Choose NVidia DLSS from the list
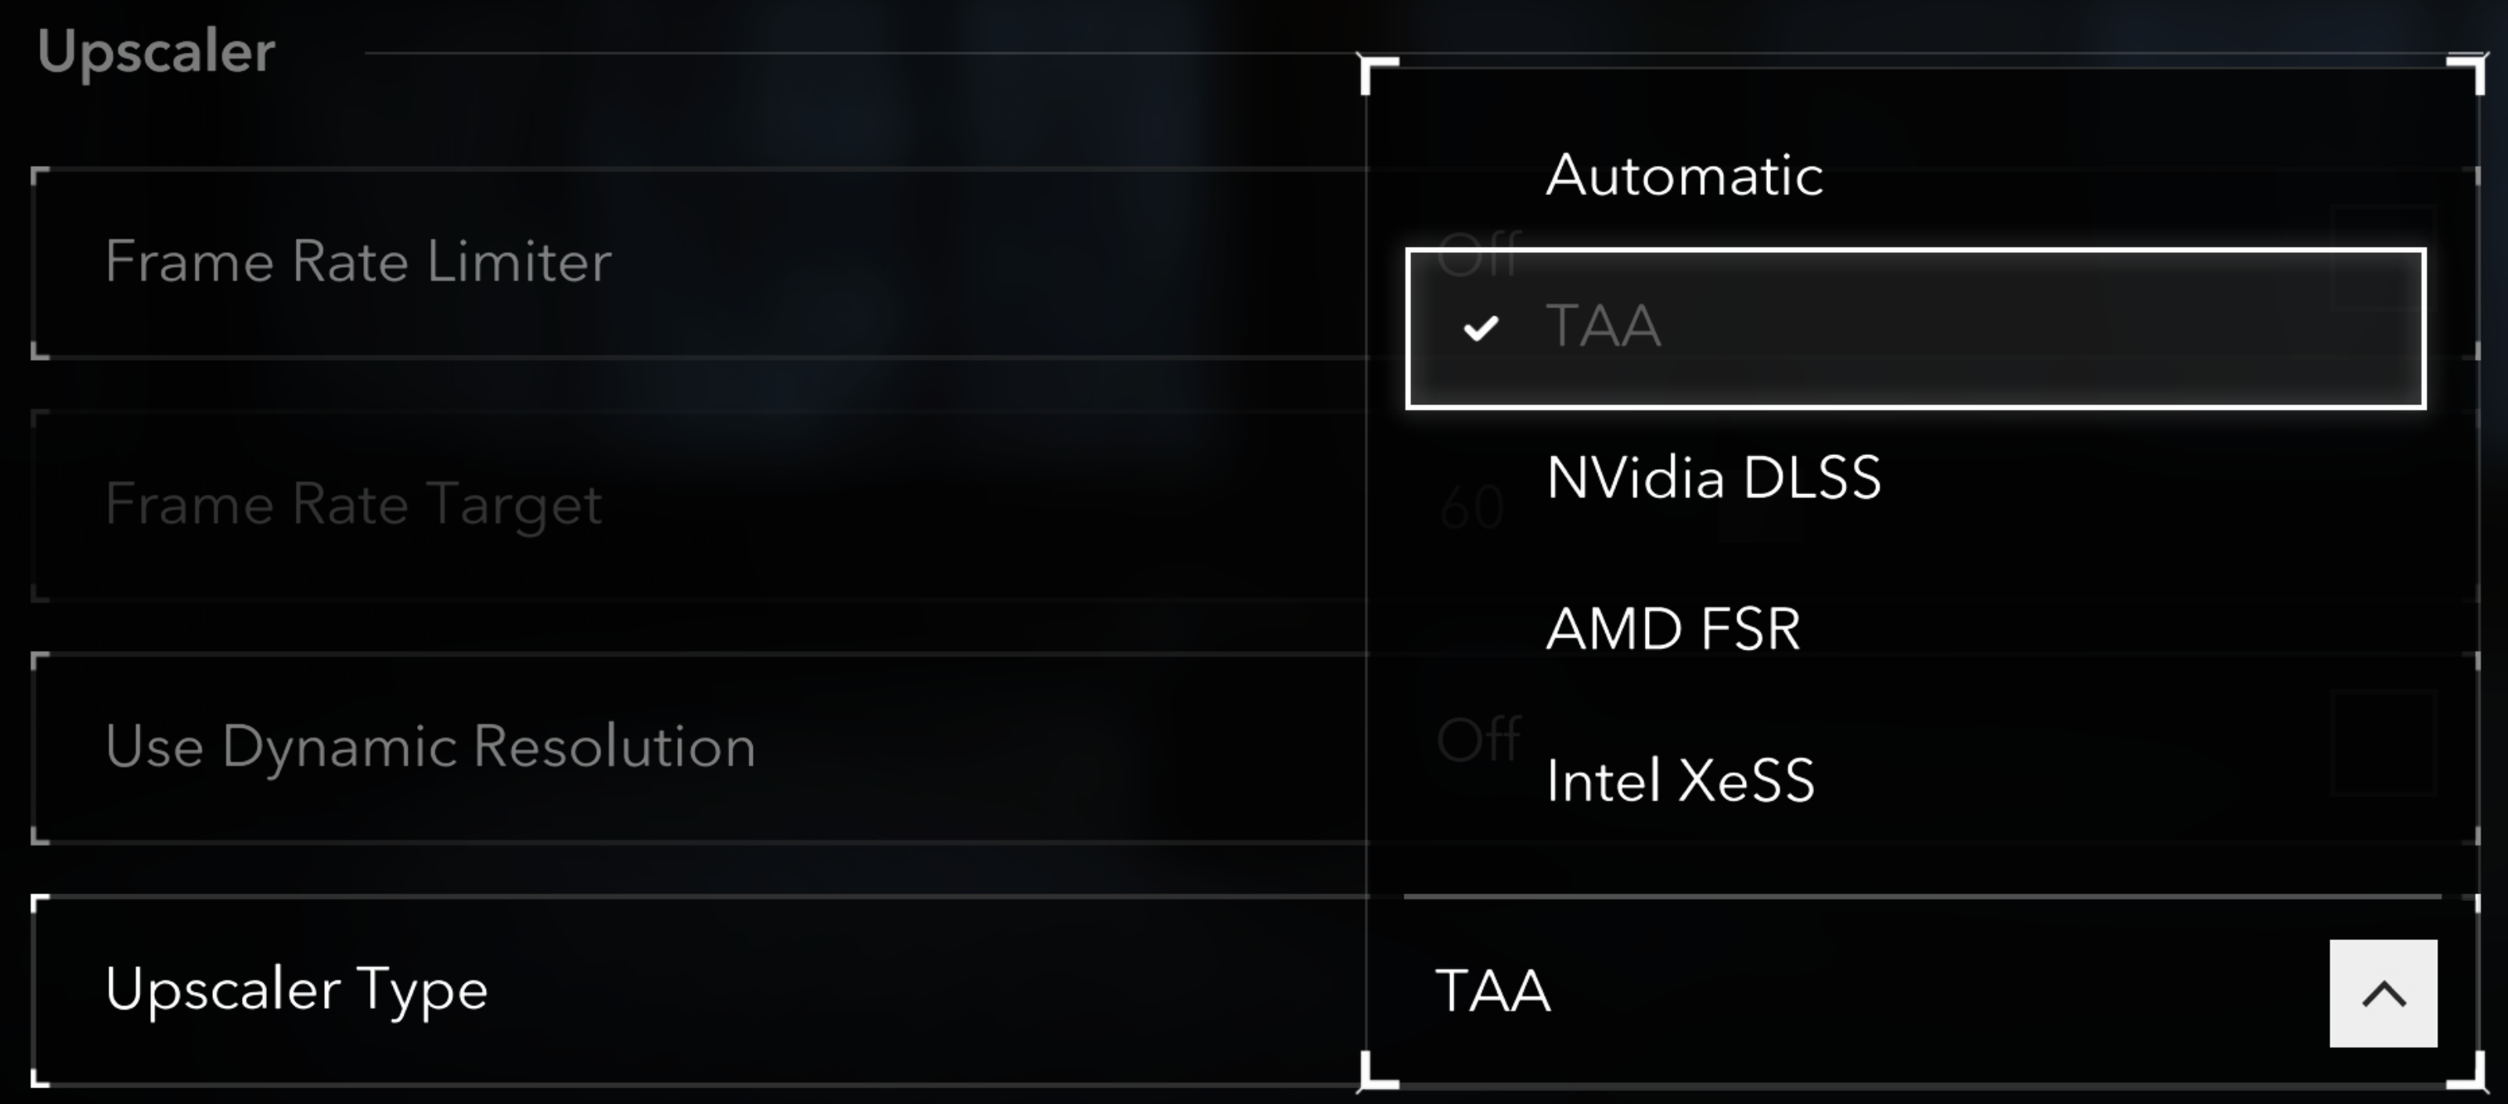The height and width of the screenshot is (1104, 2508). click(x=1714, y=478)
